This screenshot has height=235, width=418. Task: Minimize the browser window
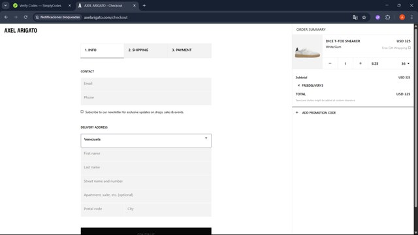click(387, 5)
